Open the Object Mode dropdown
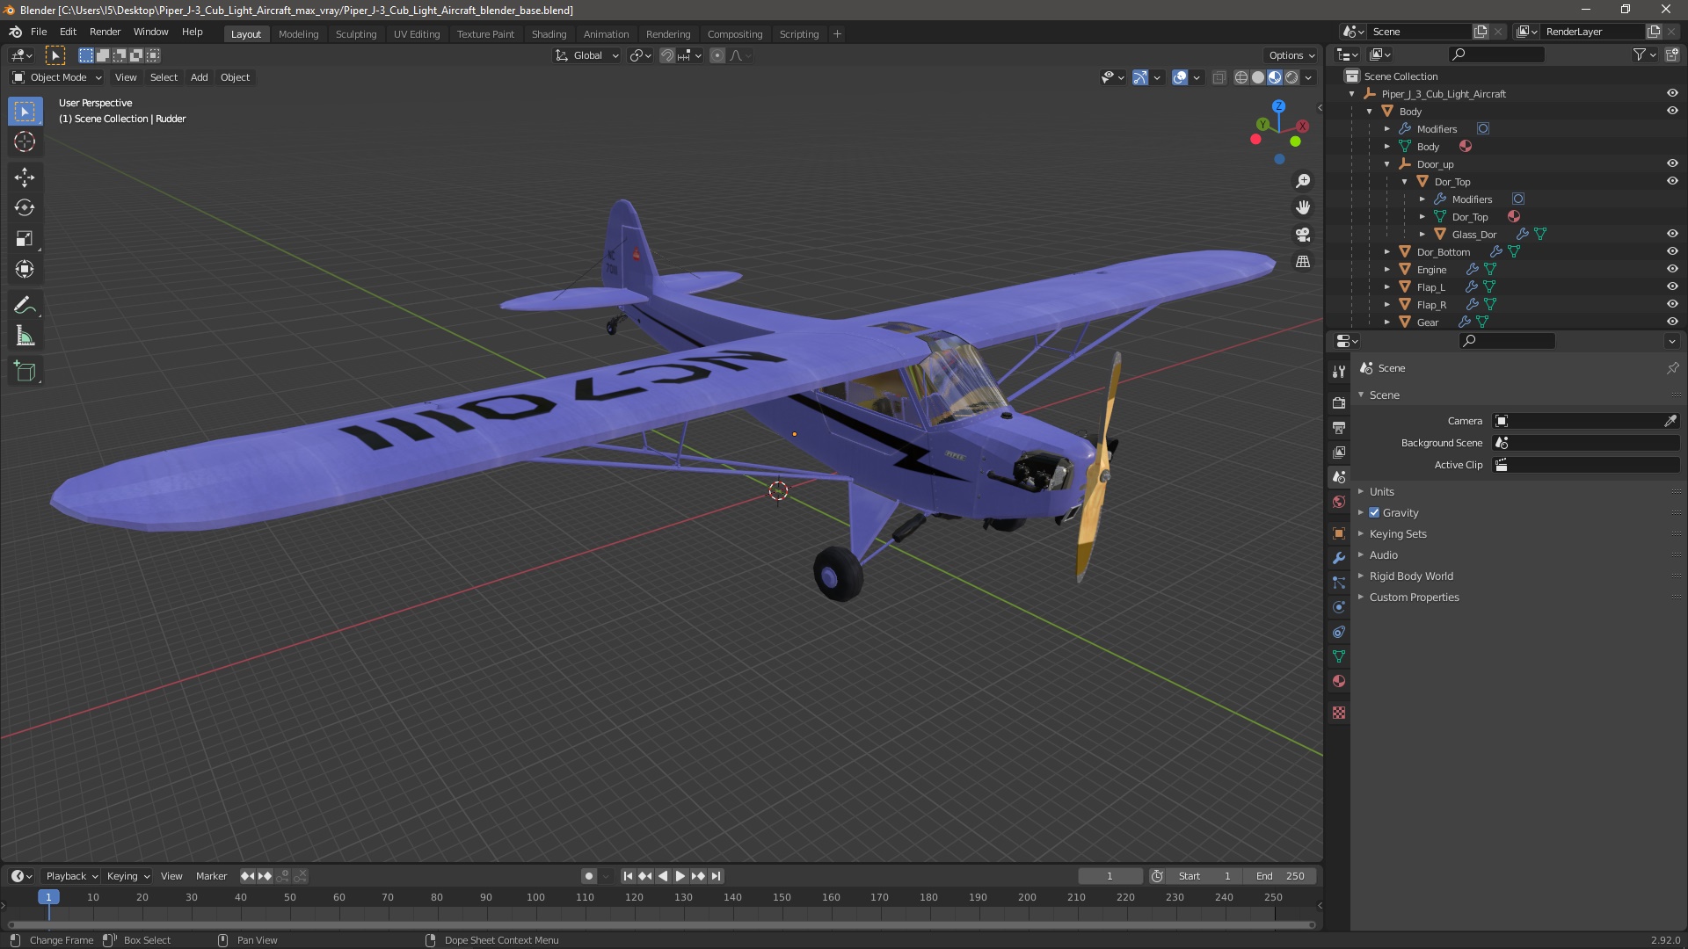1688x949 pixels. coord(57,77)
